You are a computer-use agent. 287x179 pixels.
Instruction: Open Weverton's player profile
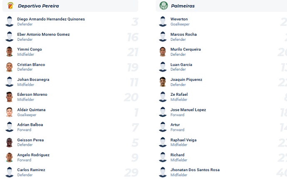tap(179, 19)
